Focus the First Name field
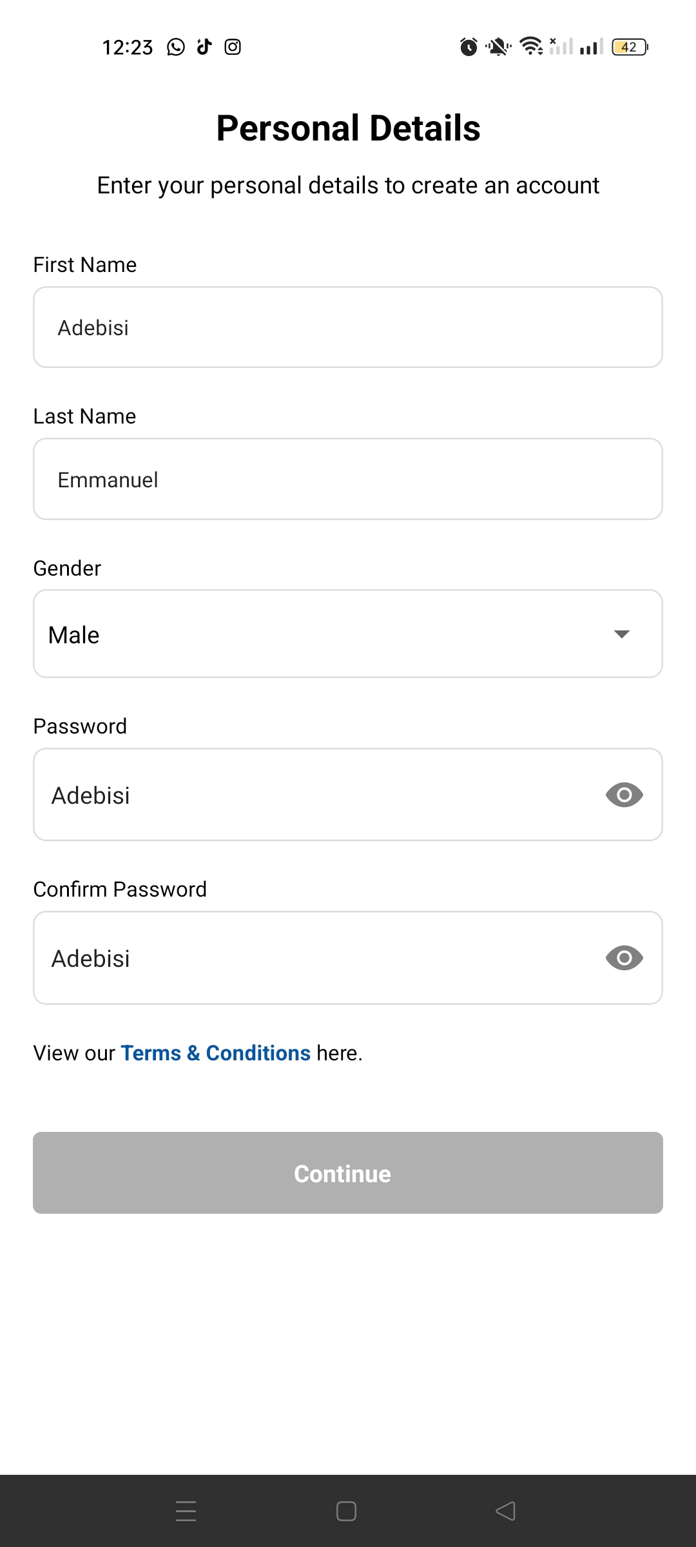This screenshot has width=696, height=1547. pos(348,327)
